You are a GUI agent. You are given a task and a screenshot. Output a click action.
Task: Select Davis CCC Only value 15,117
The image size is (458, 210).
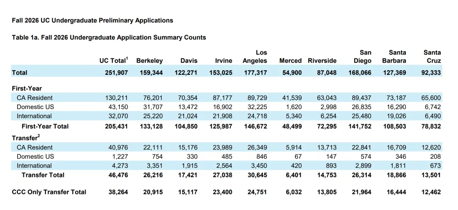click(187, 192)
